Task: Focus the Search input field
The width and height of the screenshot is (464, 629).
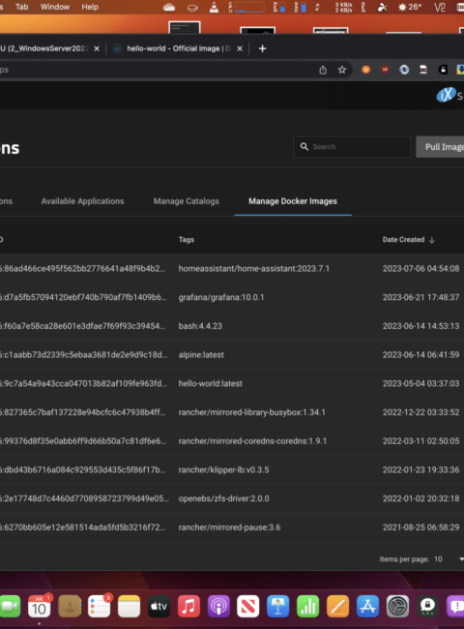Action: coord(352,147)
